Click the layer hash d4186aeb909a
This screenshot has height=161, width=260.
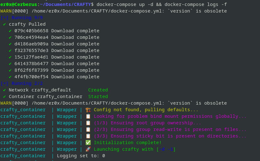click(31, 44)
